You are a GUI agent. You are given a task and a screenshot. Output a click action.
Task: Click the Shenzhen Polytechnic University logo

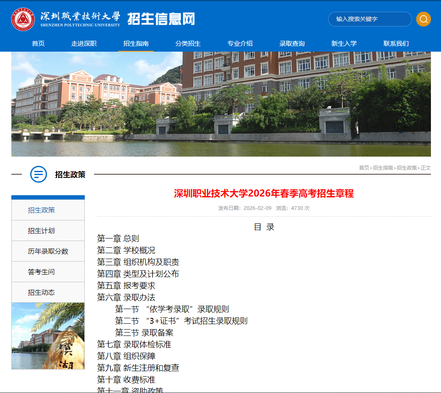tap(23, 19)
